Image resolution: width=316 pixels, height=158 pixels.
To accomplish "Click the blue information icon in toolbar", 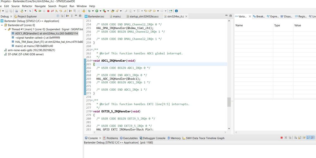I will 176,11.
